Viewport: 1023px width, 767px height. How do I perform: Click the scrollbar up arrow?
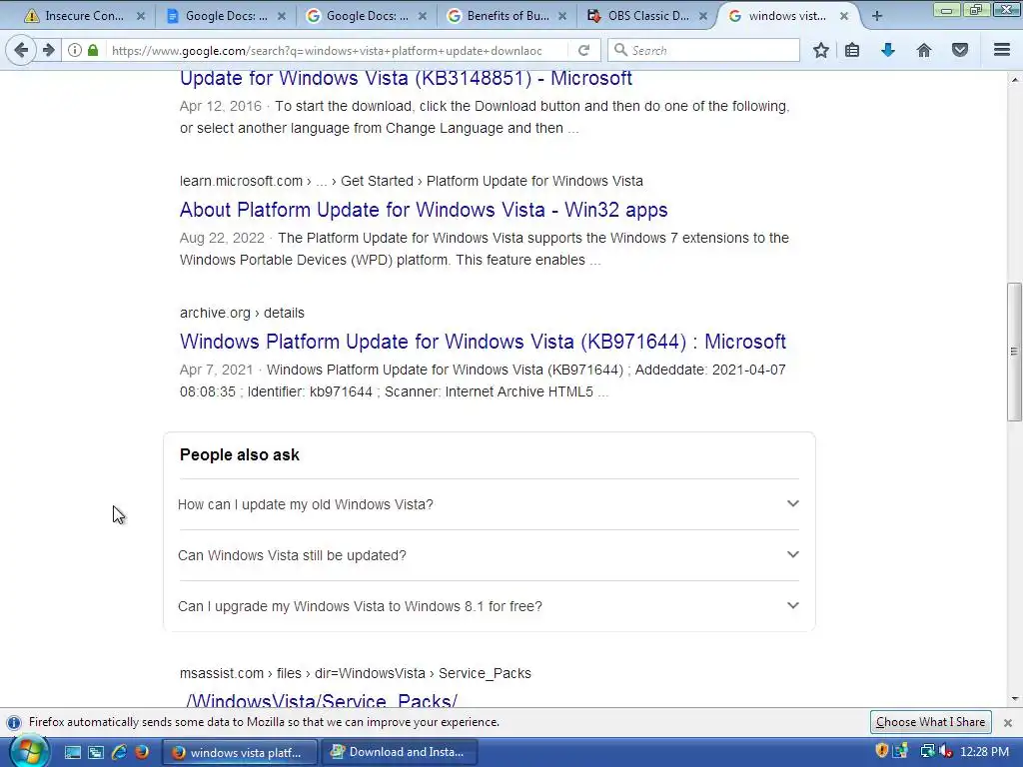coord(1014,80)
